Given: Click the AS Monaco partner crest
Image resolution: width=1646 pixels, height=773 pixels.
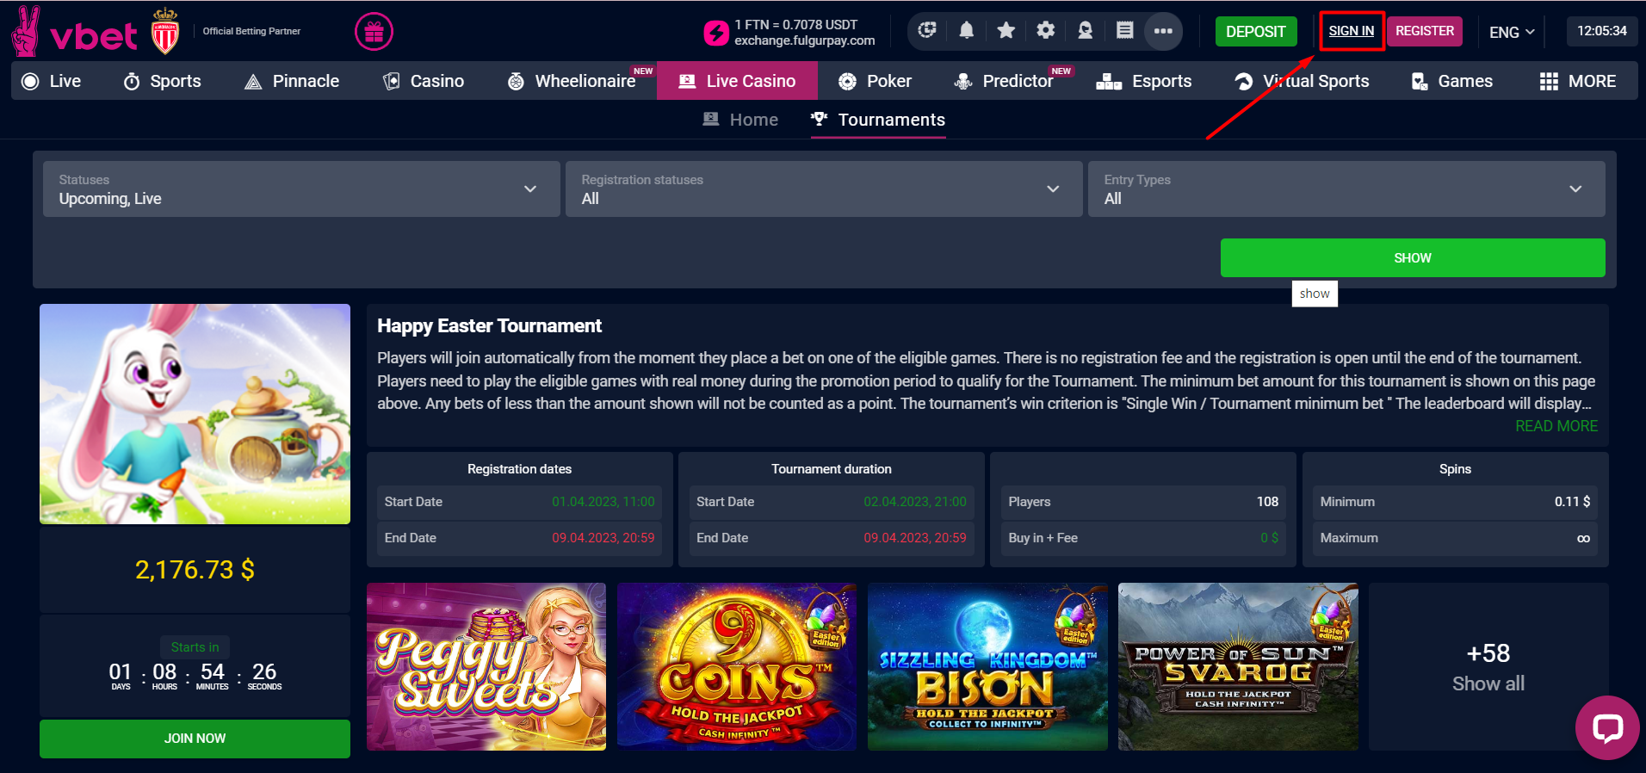Looking at the screenshot, I should [165, 32].
